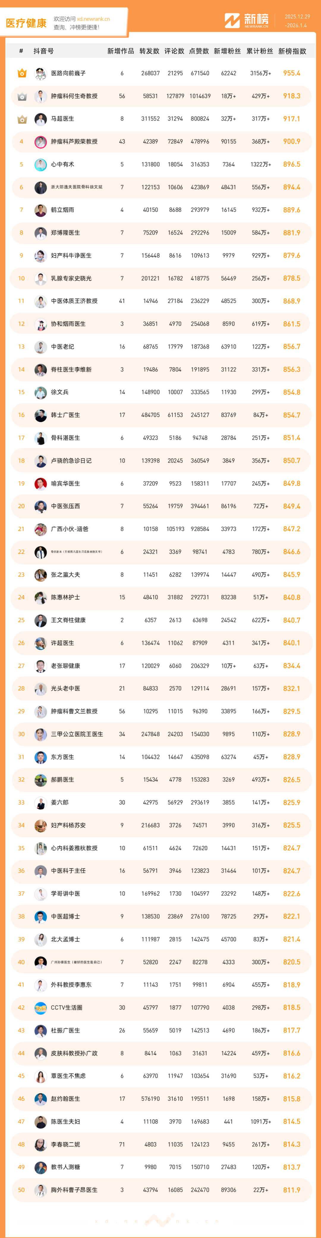Click the silver second-place medal icon
The image size is (321, 1238).
pos(22,96)
